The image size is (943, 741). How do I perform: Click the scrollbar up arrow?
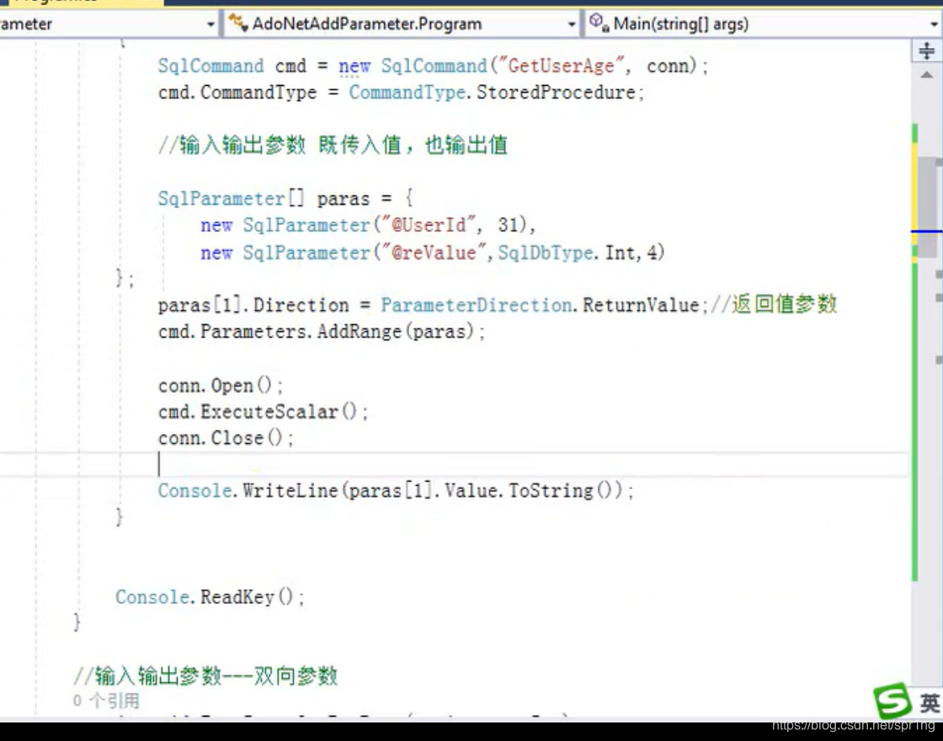coord(926,75)
